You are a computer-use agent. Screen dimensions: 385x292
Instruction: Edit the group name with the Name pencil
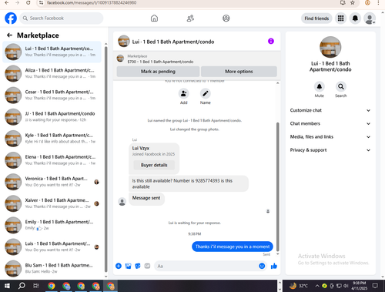click(206, 93)
